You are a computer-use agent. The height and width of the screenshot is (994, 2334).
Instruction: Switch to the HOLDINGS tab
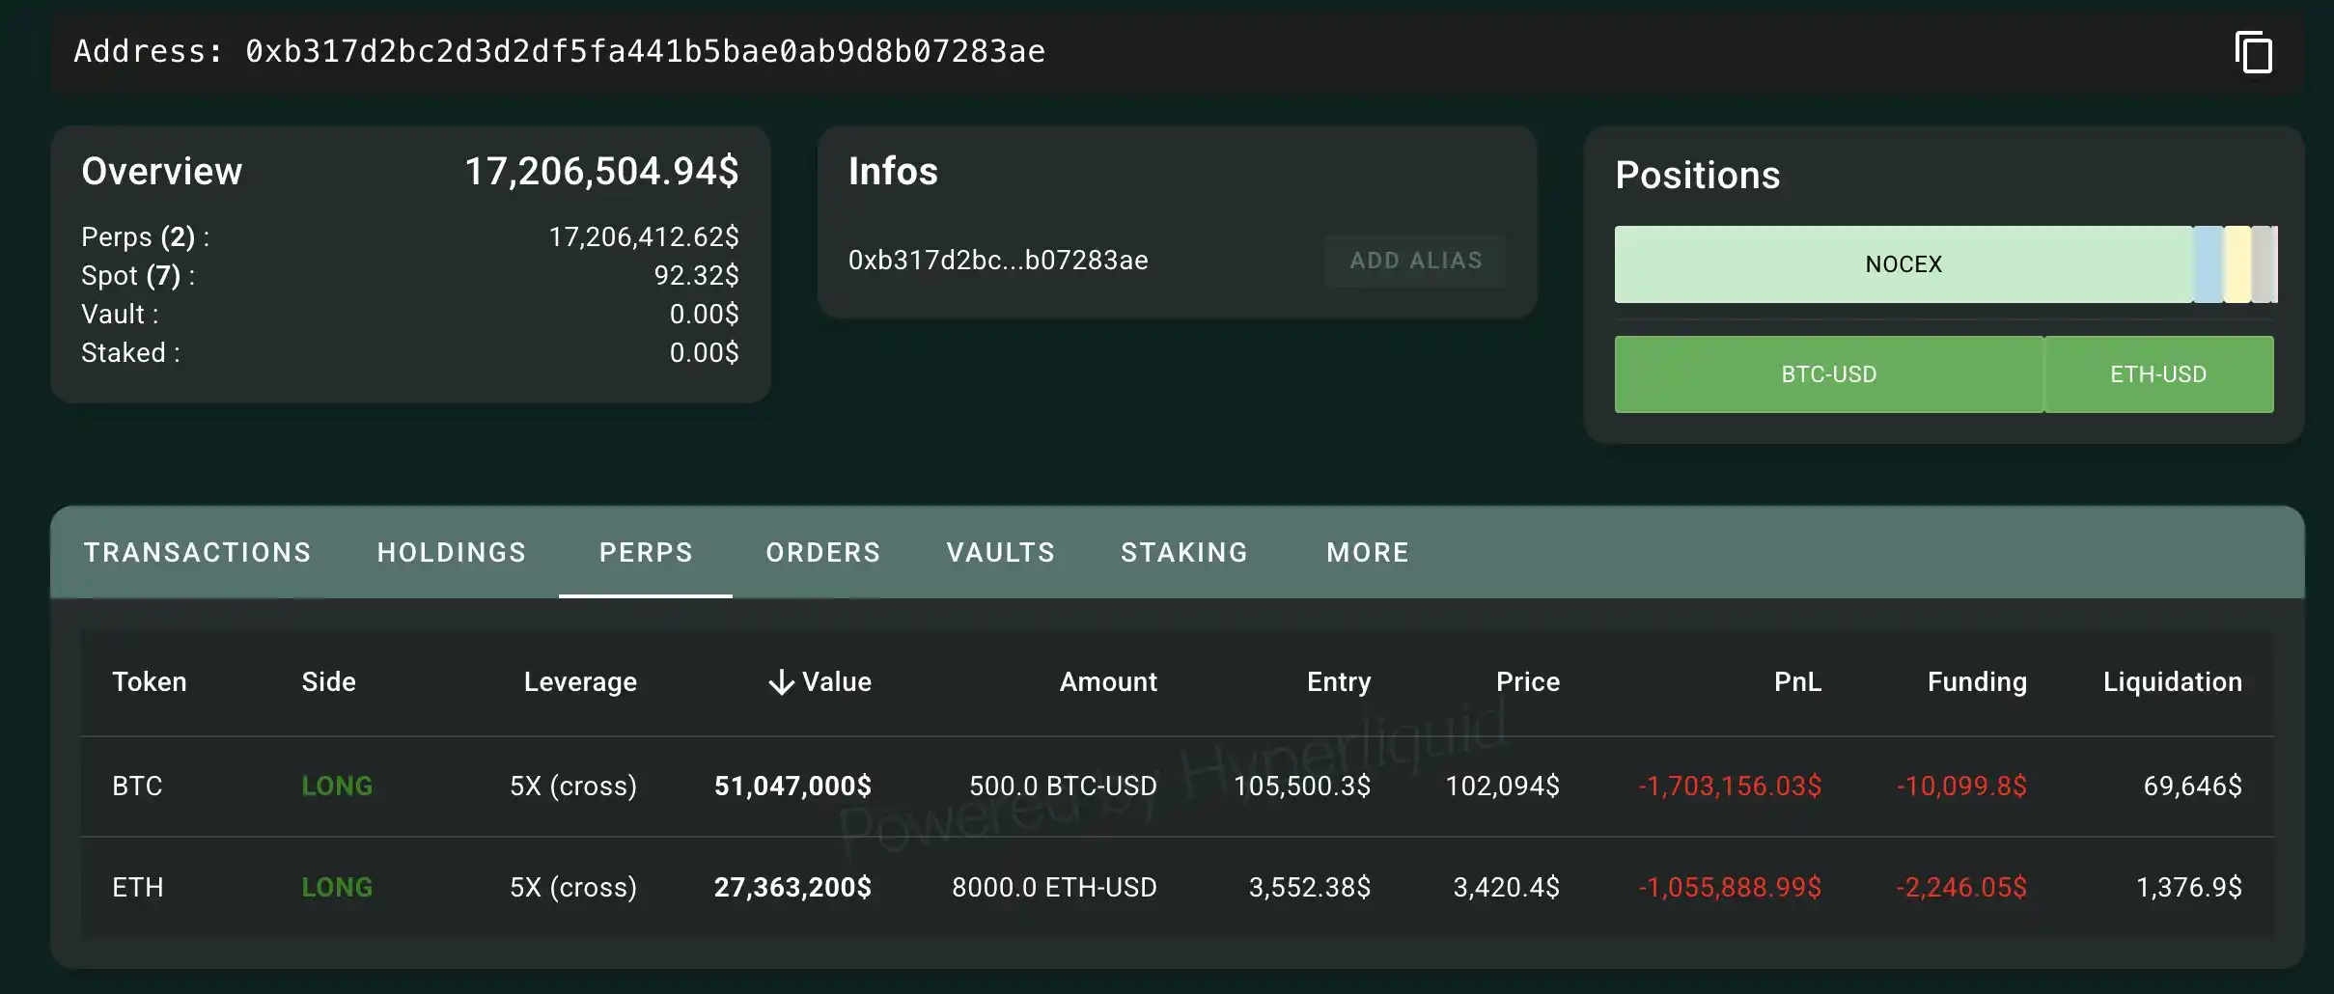pos(451,552)
